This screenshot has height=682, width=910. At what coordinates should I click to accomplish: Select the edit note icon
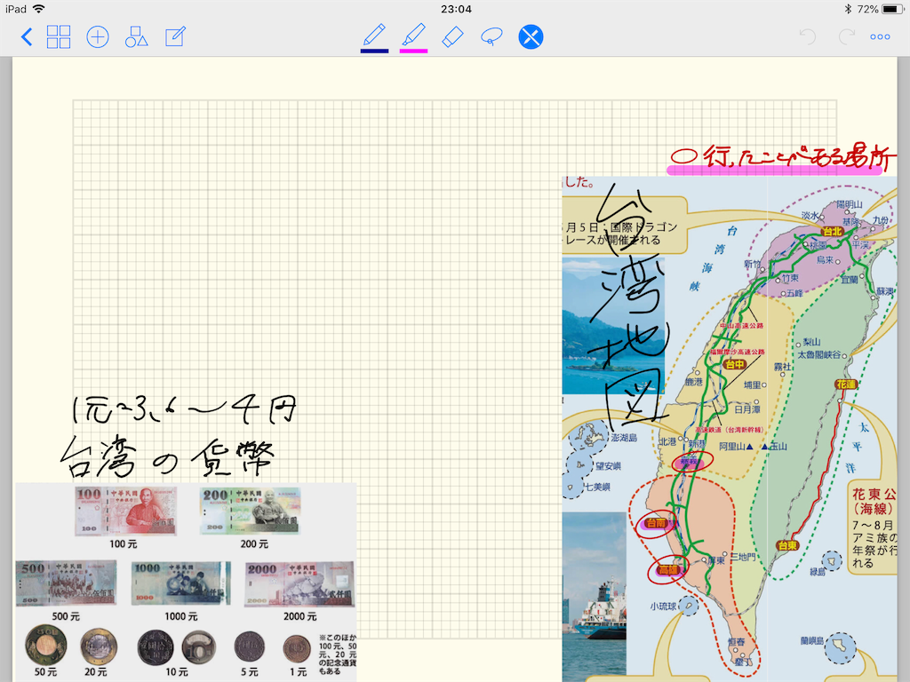[175, 37]
